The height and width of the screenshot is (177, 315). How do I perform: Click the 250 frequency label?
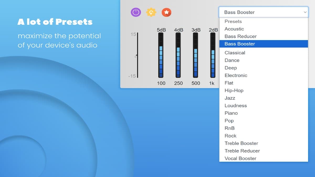pyautogui.click(x=178, y=83)
